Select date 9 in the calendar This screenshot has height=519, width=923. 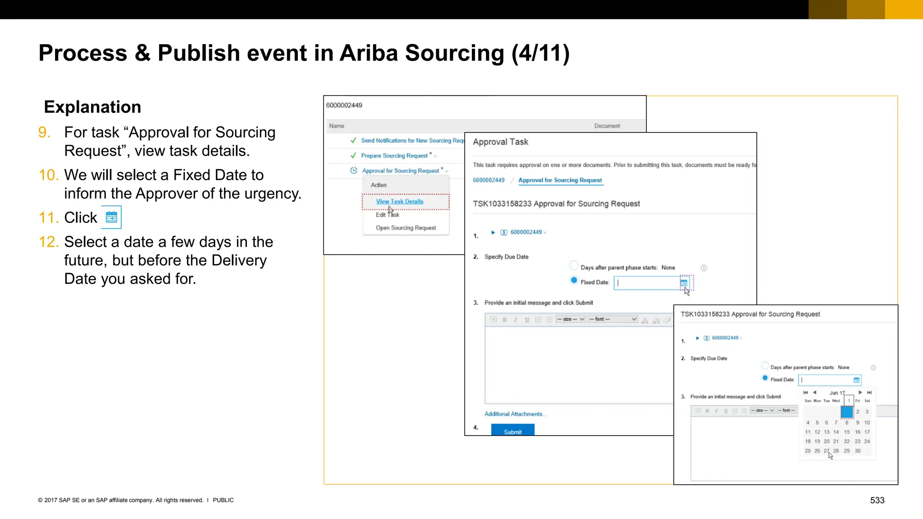click(858, 423)
